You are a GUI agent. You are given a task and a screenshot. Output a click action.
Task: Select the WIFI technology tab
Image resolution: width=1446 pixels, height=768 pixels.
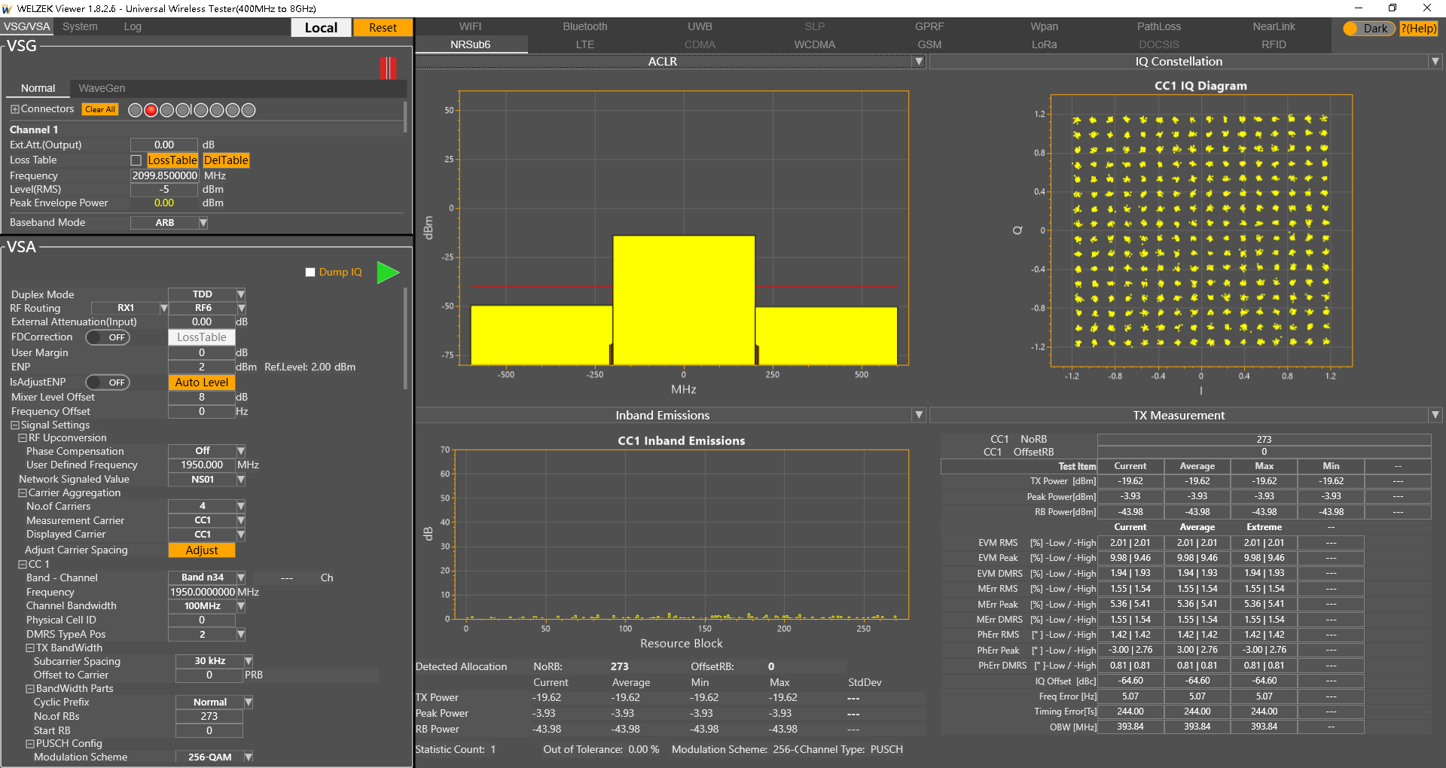coord(471,26)
